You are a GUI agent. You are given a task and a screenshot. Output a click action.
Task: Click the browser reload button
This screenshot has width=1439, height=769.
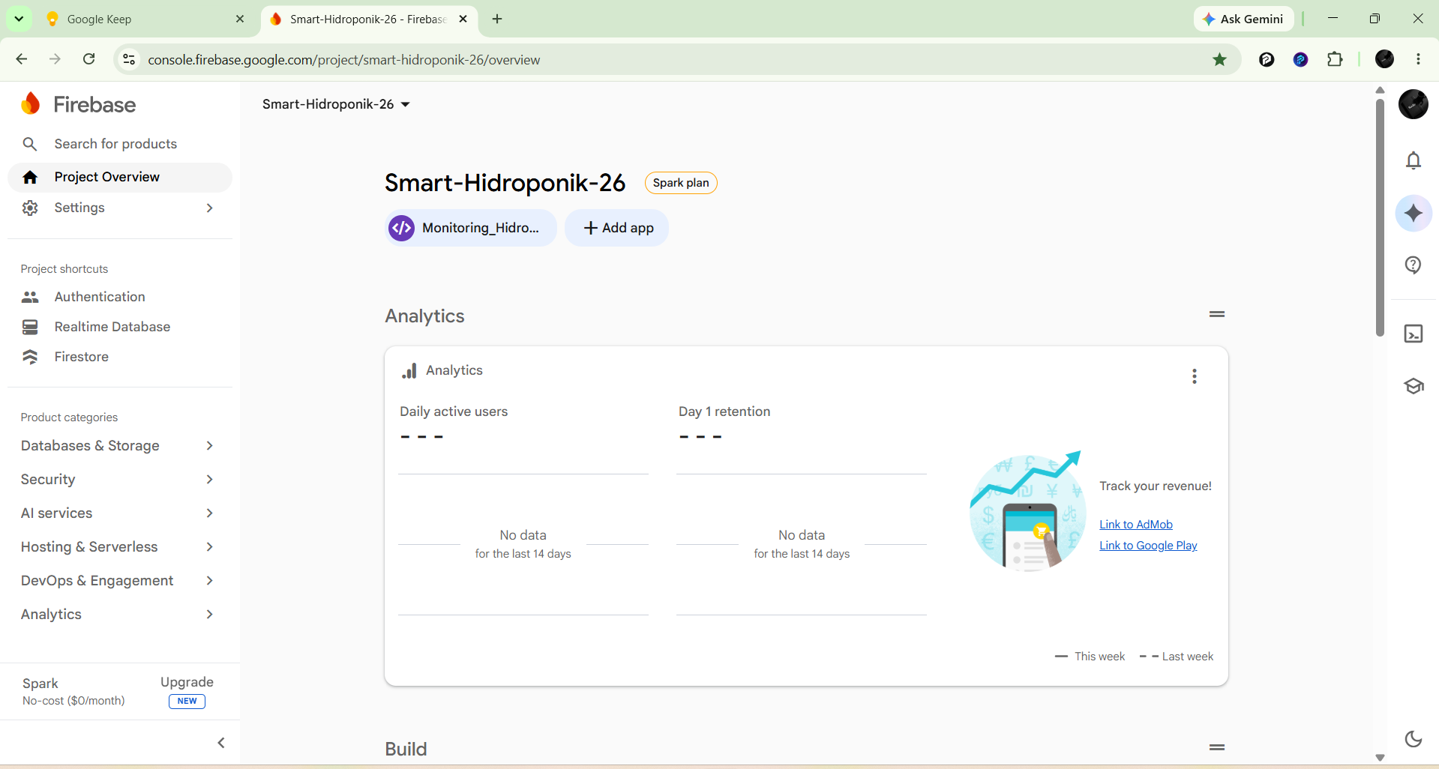point(88,59)
